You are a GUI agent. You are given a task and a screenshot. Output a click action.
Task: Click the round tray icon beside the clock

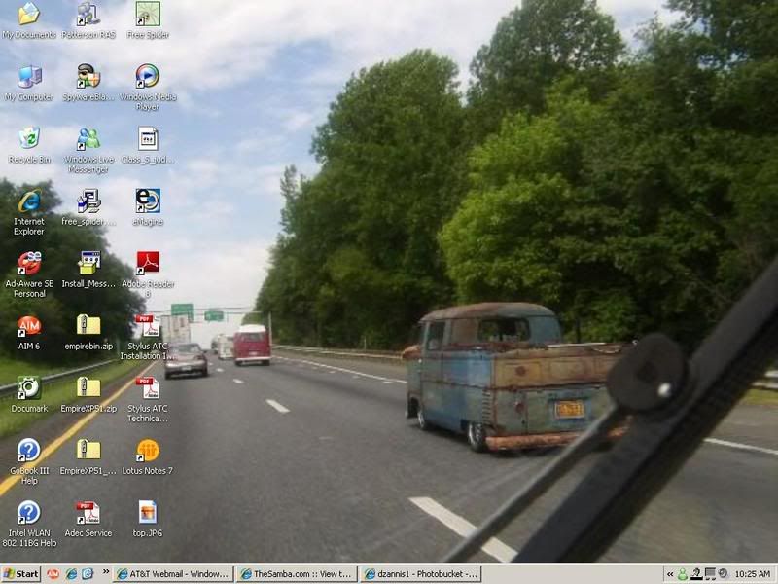(723, 574)
